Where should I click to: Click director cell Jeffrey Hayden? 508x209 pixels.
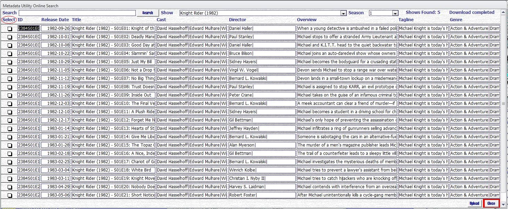tap(262, 128)
